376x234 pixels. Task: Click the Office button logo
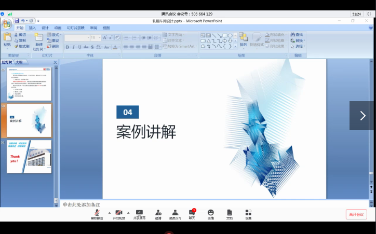click(x=7, y=24)
